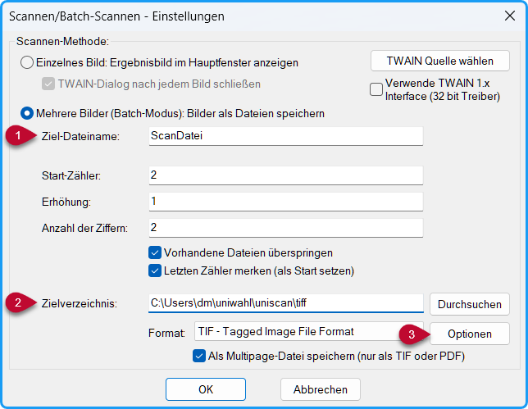Viewport: 528px width, 409px height.
Task: Click the Durchsuchen button
Action: tap(470, 304)
